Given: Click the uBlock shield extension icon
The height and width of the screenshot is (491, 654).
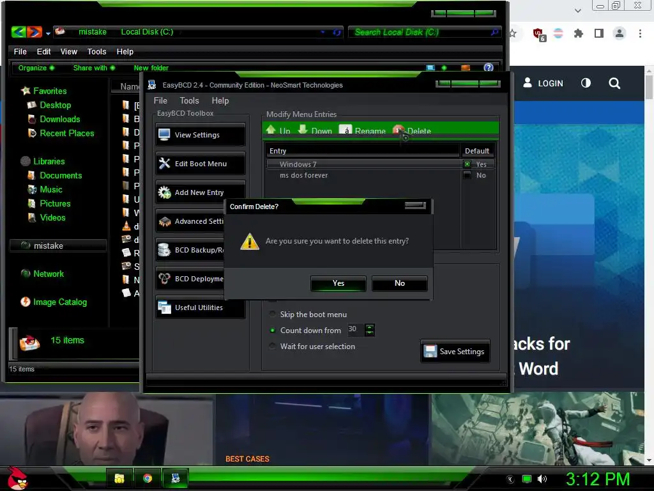Looking at the screenshot, I should tap(538, 35).
